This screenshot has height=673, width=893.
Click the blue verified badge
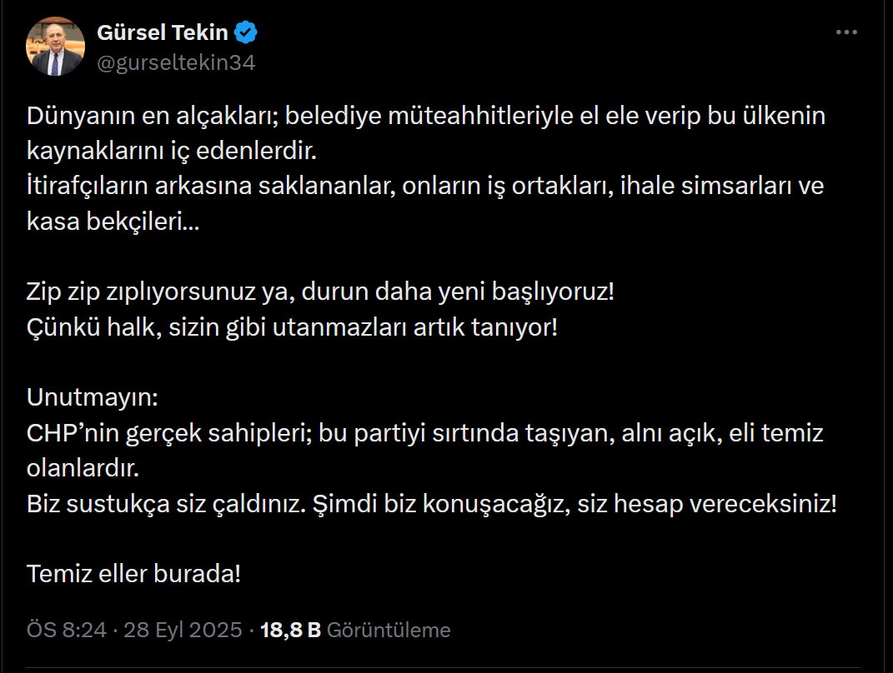245,33
